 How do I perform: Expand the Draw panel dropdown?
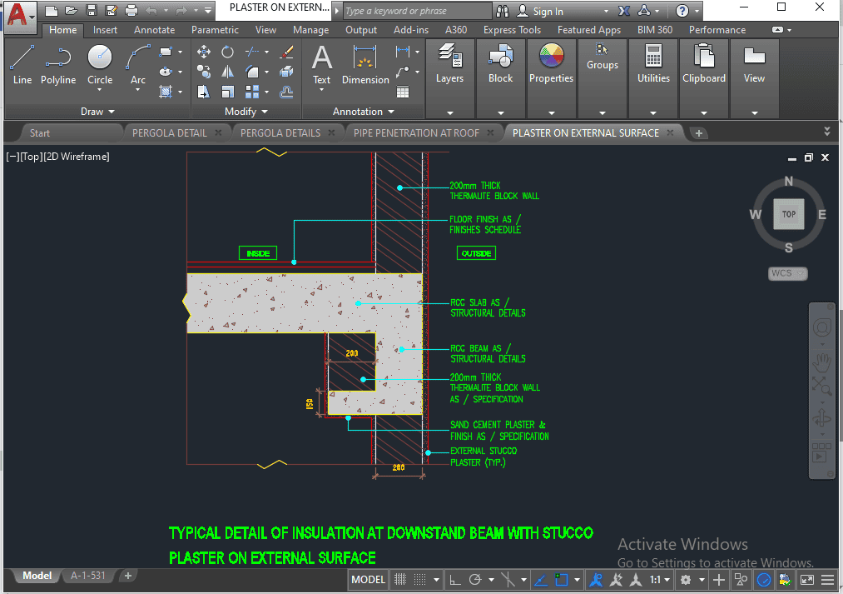coord(98,112)
